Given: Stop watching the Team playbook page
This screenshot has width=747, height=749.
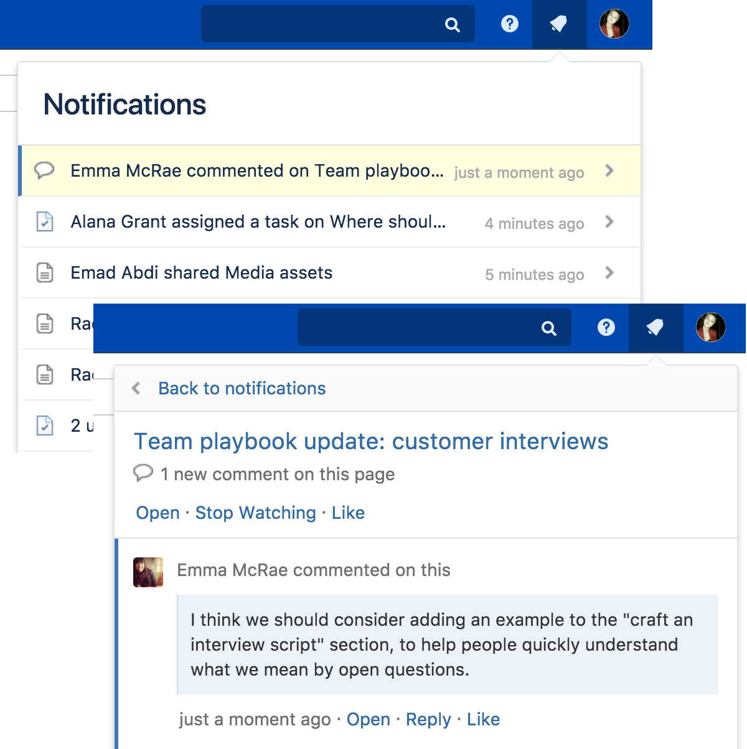Looking at the screenshot, I should click(x=255, y=513).
